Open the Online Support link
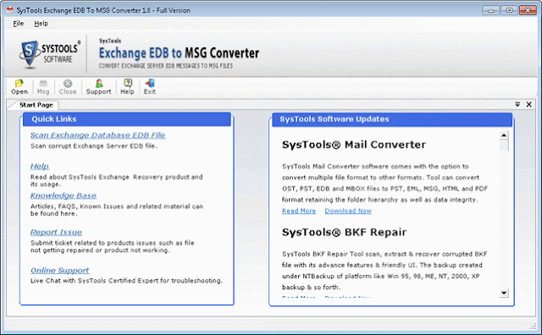This screenshot has height=335, width=542. [60, 271]
